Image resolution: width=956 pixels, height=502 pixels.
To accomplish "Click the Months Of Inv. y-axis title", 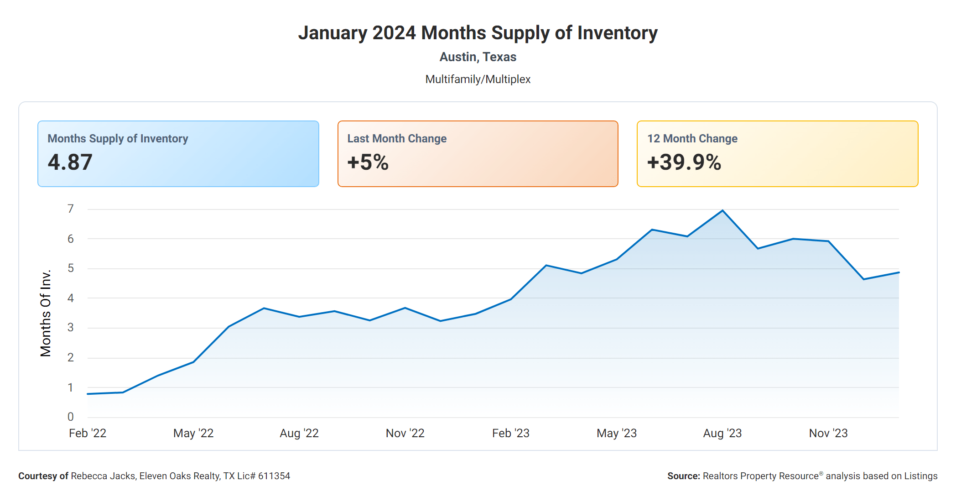I will coord(46,313).
